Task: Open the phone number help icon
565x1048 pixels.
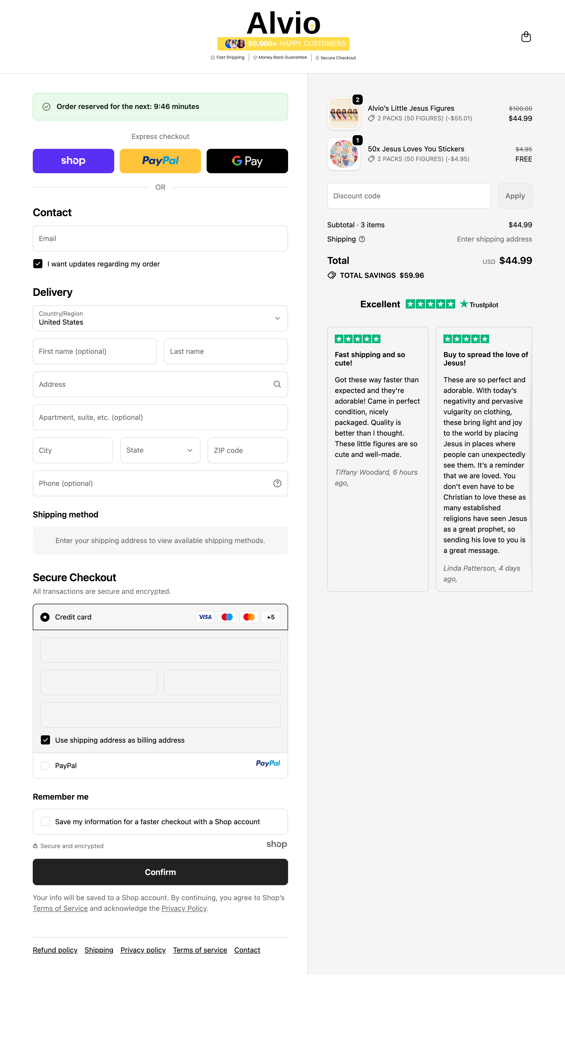Action: click(x=277, y=483)
